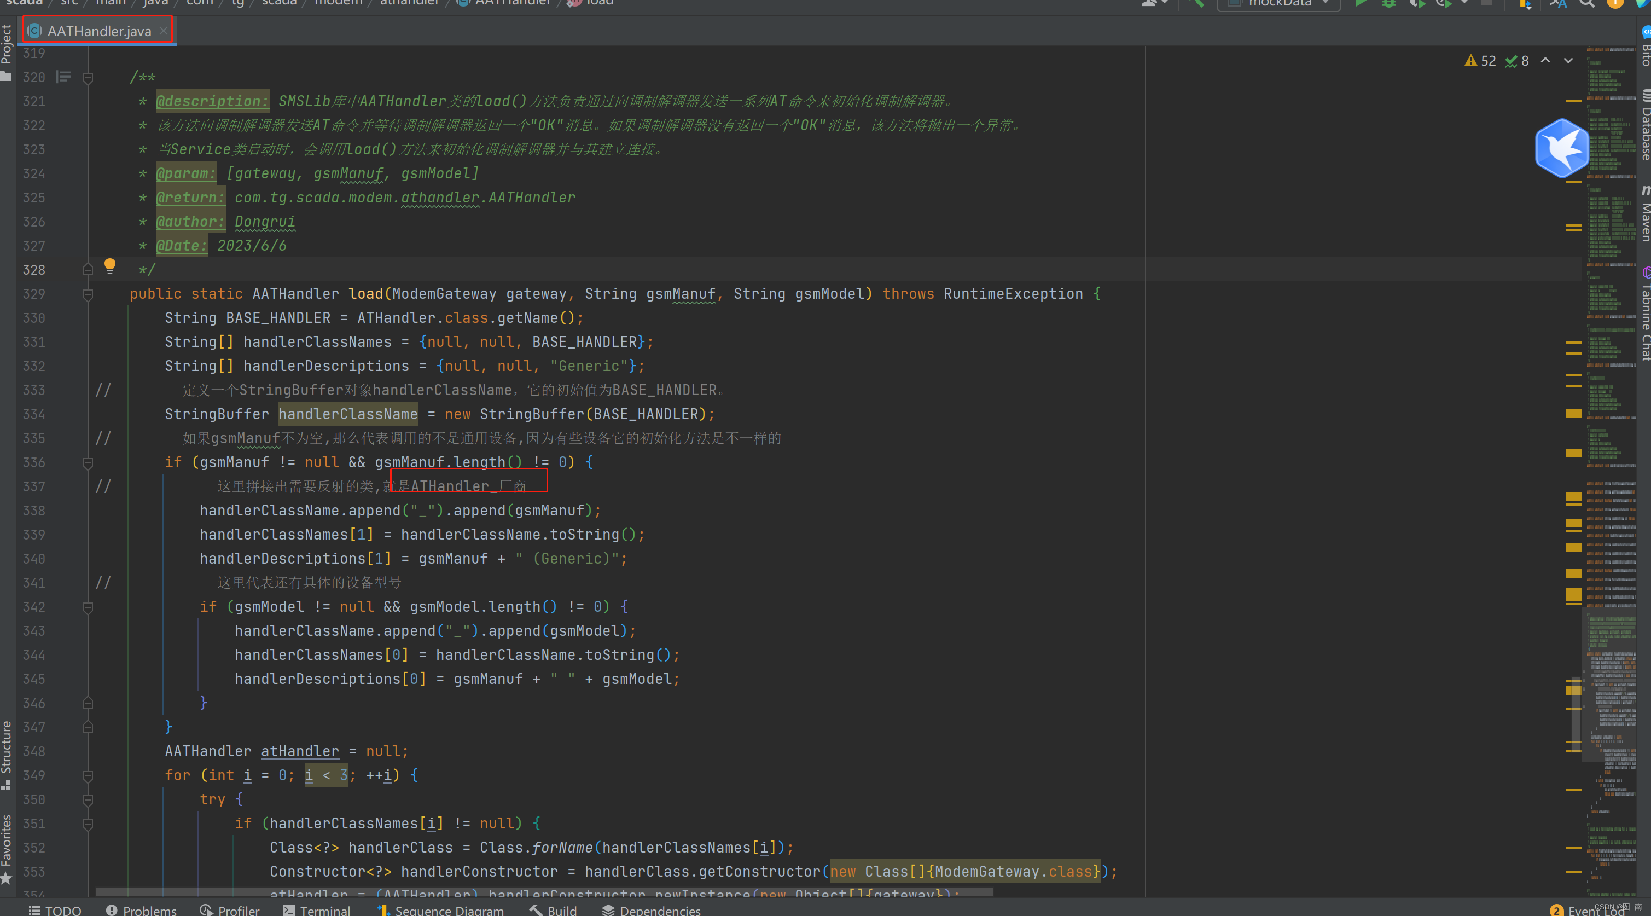This screenshot has width=1651, height=916.
Task: Open the Sequence Diagram tool window
Action: click(x=441, y=910)
